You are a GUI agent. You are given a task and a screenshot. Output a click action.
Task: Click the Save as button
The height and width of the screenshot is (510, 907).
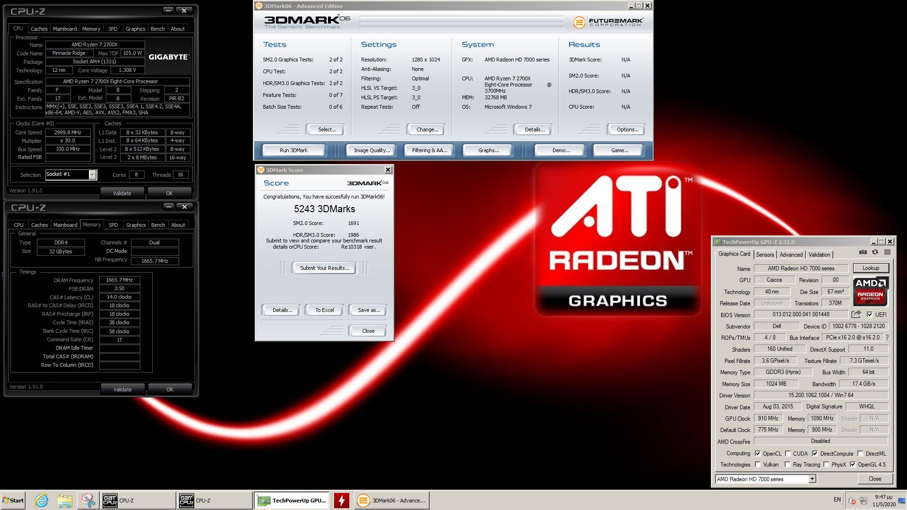[369, 310]
